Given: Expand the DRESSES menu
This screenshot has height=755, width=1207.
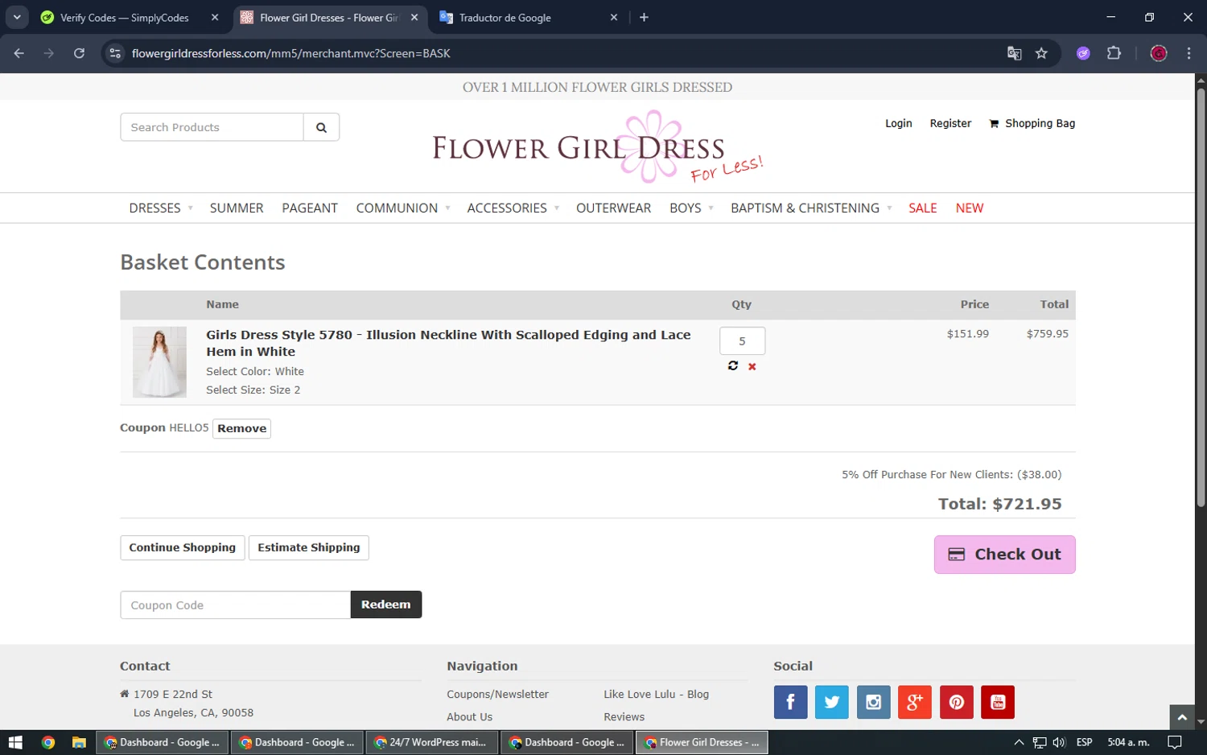Looking at the screenshot, I should 161,208.
